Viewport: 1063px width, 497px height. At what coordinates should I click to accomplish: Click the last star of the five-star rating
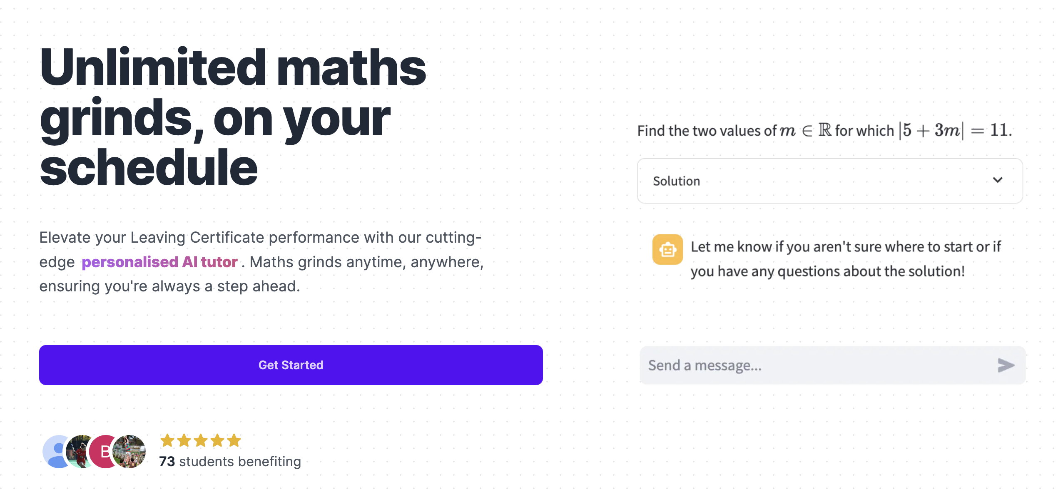tap(234, 441)
